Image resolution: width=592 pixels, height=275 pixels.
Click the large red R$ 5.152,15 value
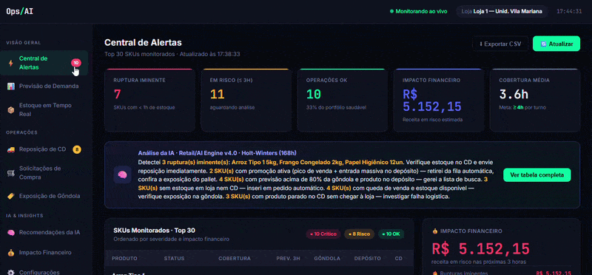click(480, 249)
